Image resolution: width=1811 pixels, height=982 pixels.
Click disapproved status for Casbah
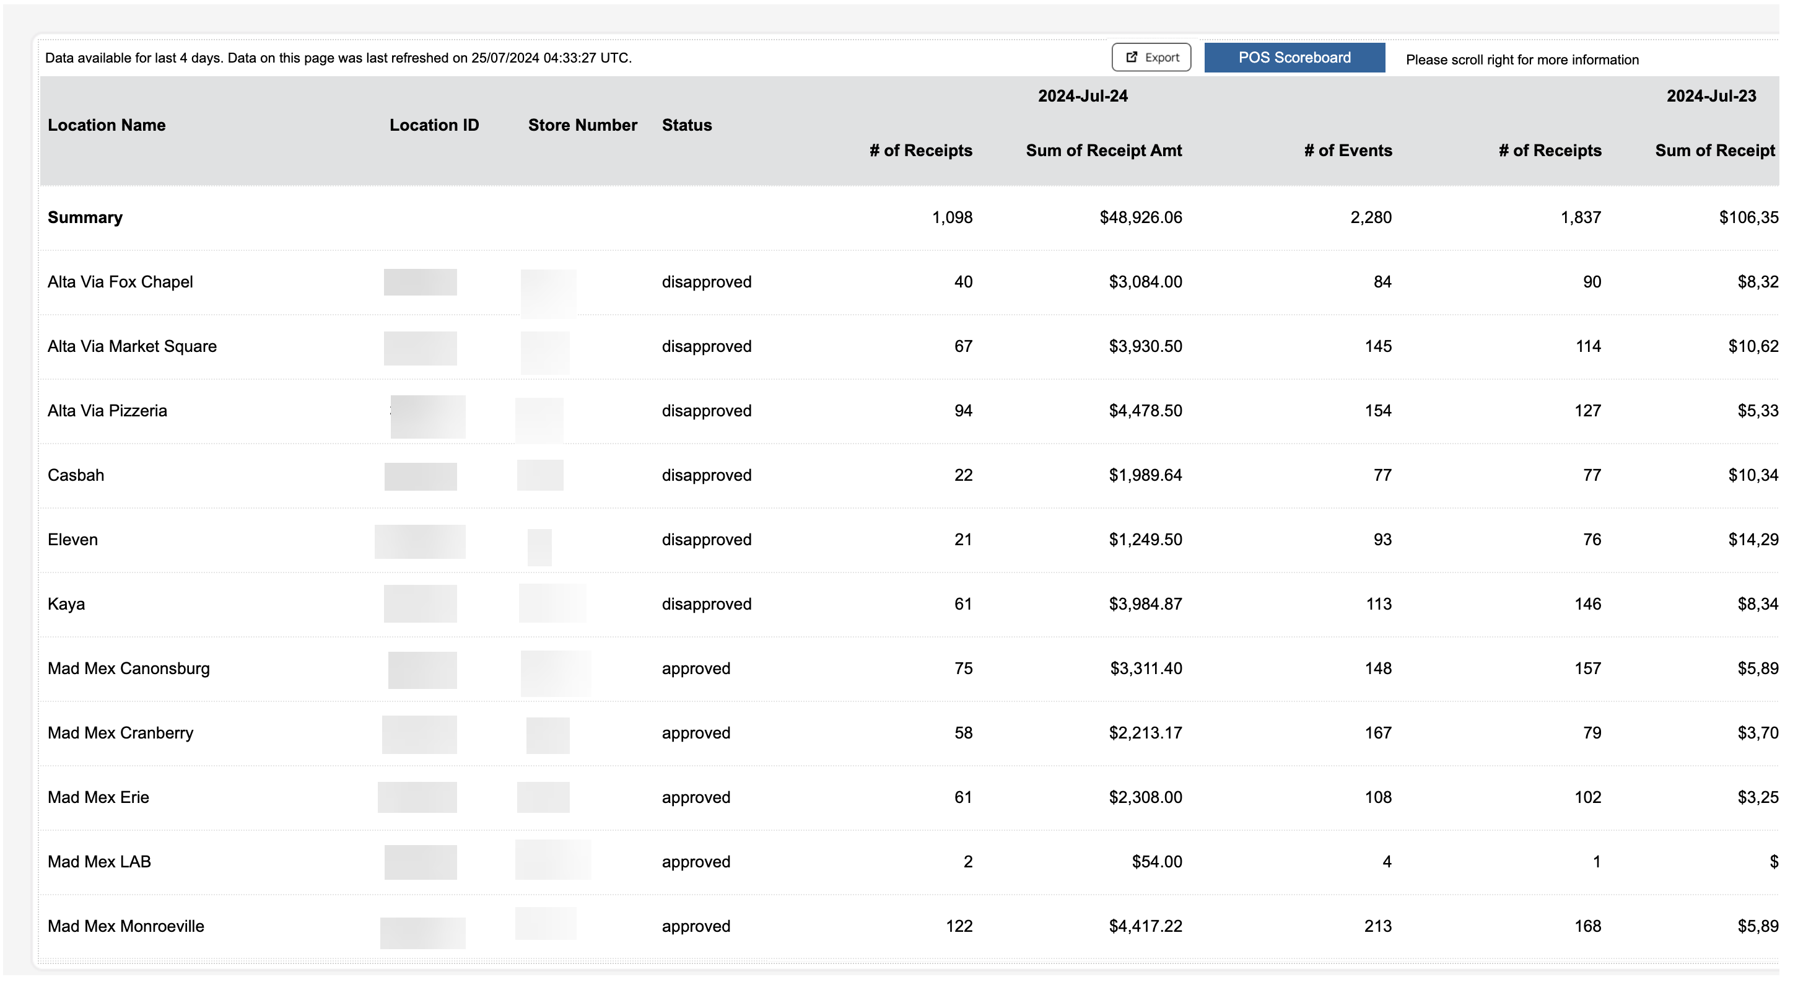(x=707, y=476)
